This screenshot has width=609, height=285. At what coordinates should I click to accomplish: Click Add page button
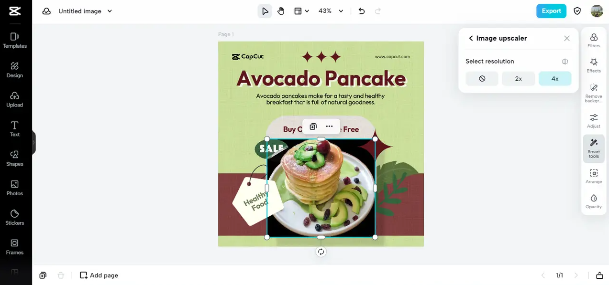99,275
